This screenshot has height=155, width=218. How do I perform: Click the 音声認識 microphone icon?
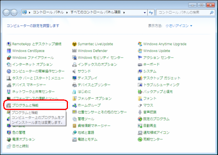pos(140,112)
